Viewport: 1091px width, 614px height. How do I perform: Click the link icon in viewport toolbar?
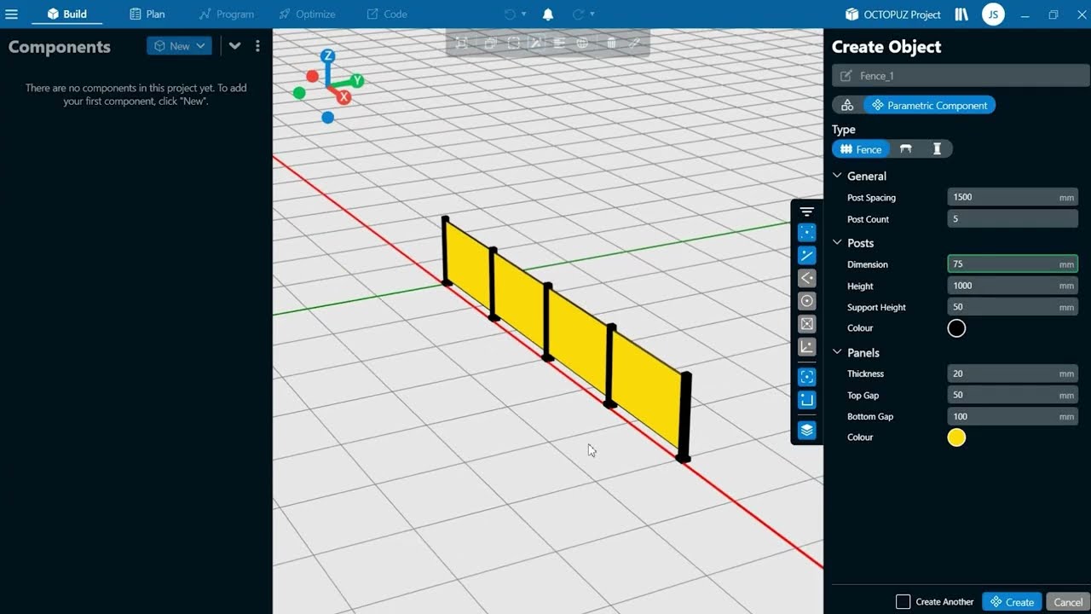point(635,42)
